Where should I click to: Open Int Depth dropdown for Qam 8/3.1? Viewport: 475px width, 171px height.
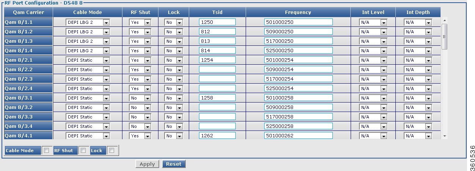click(x=418, y=98)
